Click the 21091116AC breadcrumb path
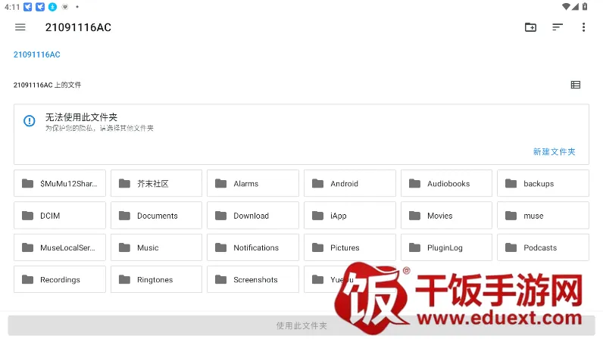 click(x=36, y=54)
